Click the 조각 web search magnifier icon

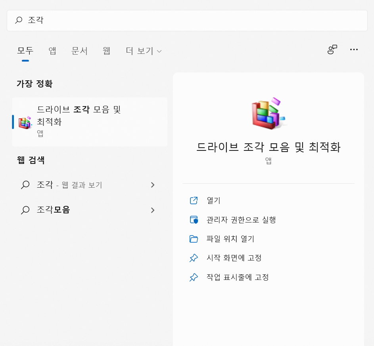tap(25, 185)
